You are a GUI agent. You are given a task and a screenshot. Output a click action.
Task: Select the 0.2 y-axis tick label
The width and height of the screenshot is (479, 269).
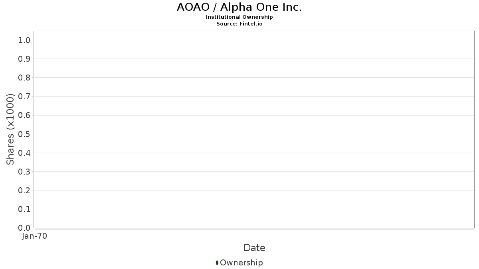pos(24,190)
